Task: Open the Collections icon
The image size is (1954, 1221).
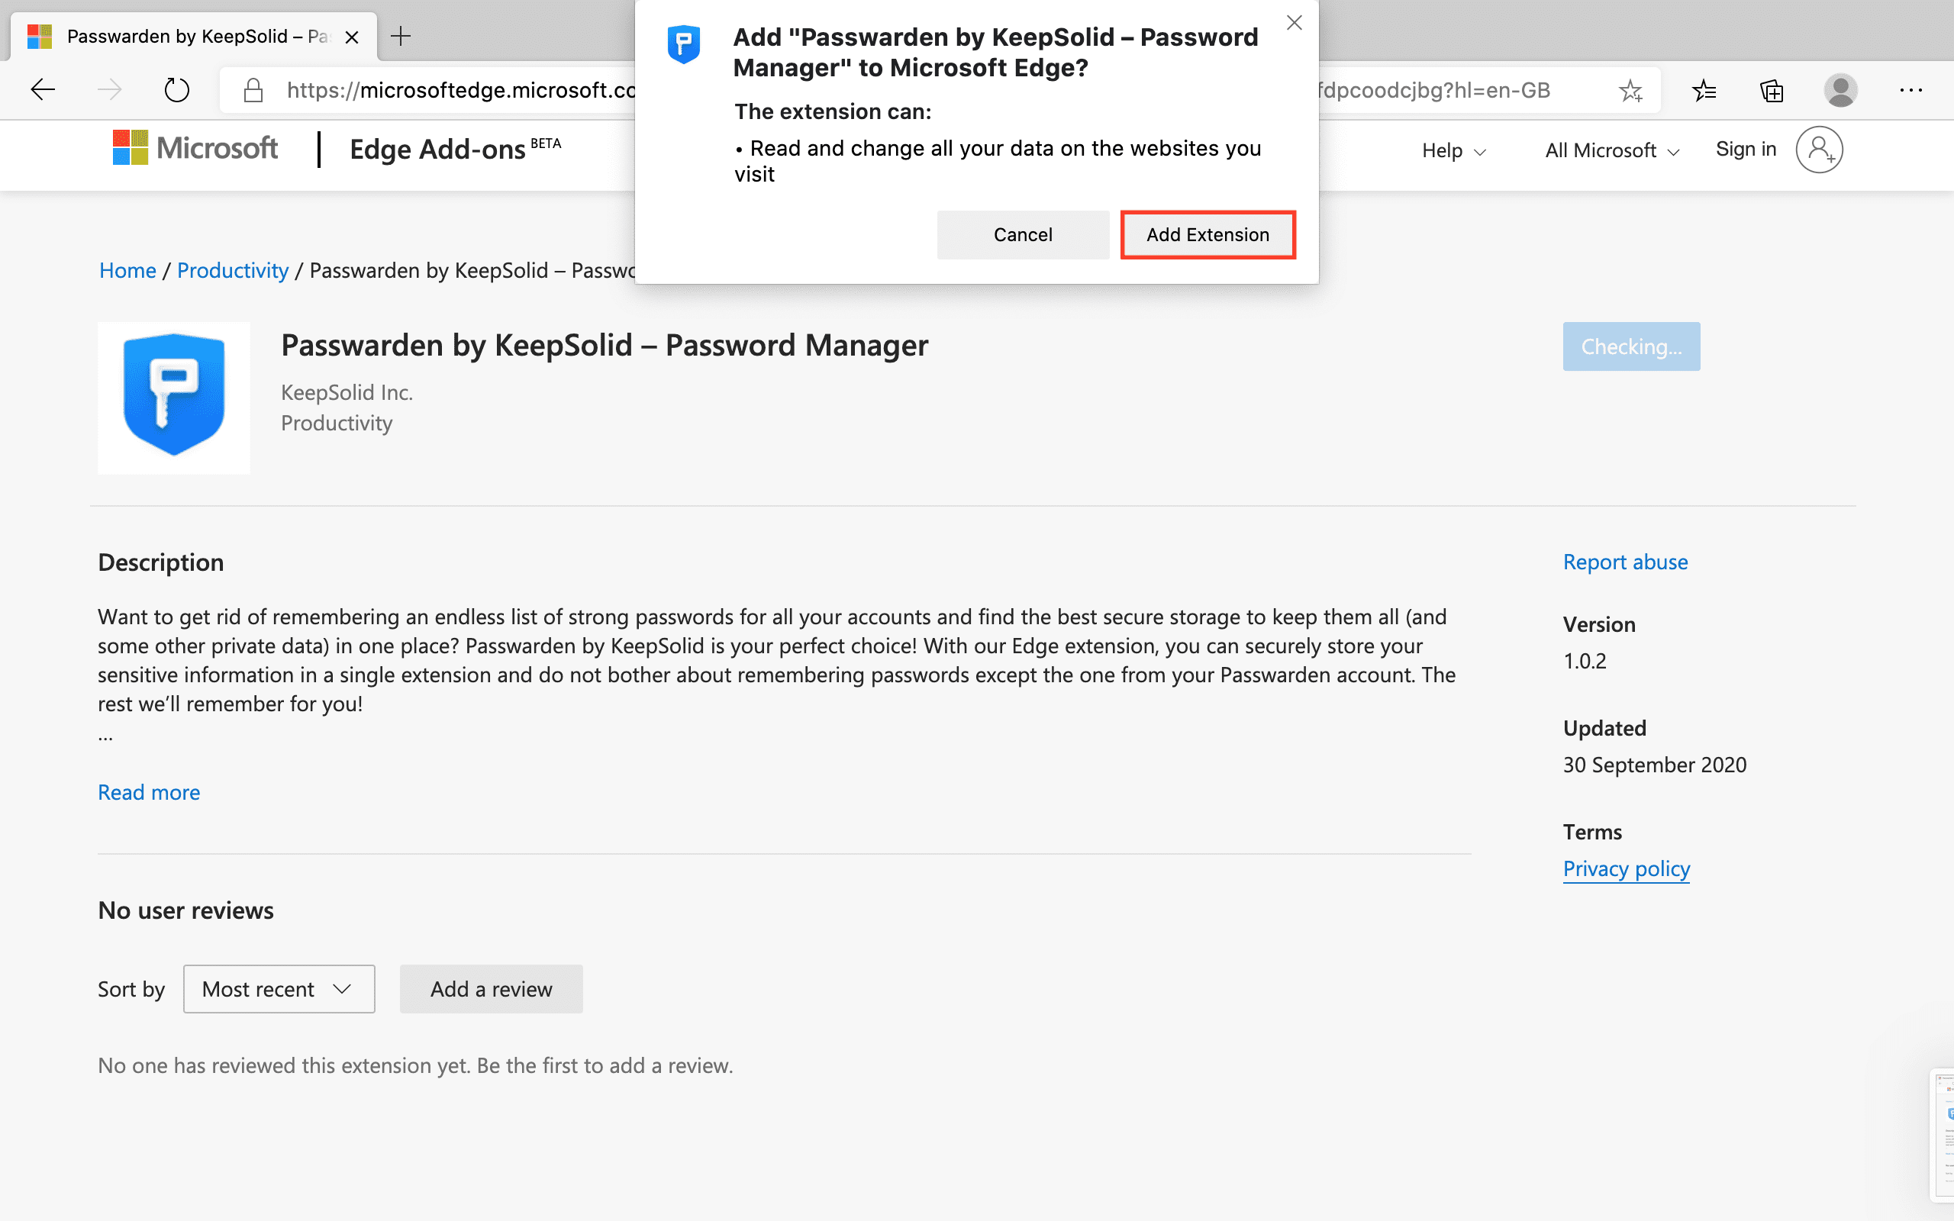Action: [x=1772, y=91]
